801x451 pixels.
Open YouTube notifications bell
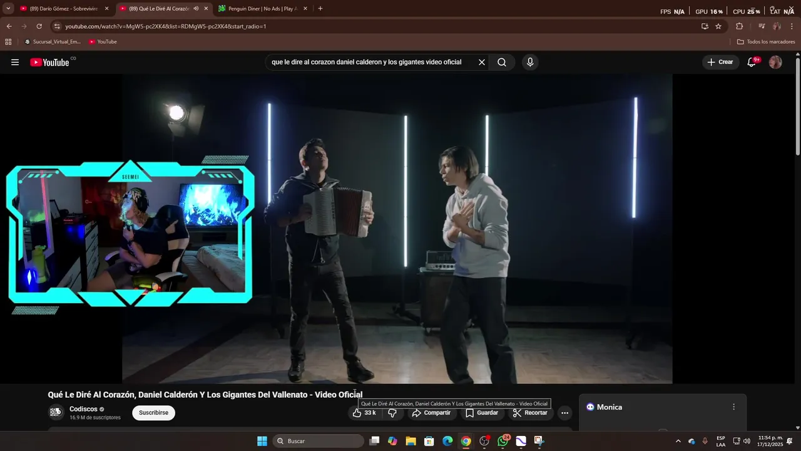coord(752,62)
